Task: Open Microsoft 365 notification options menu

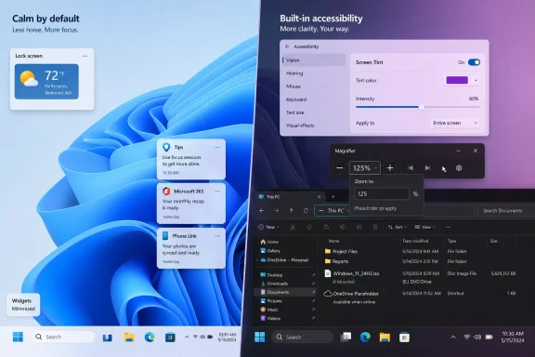Action: pos(217,192)
